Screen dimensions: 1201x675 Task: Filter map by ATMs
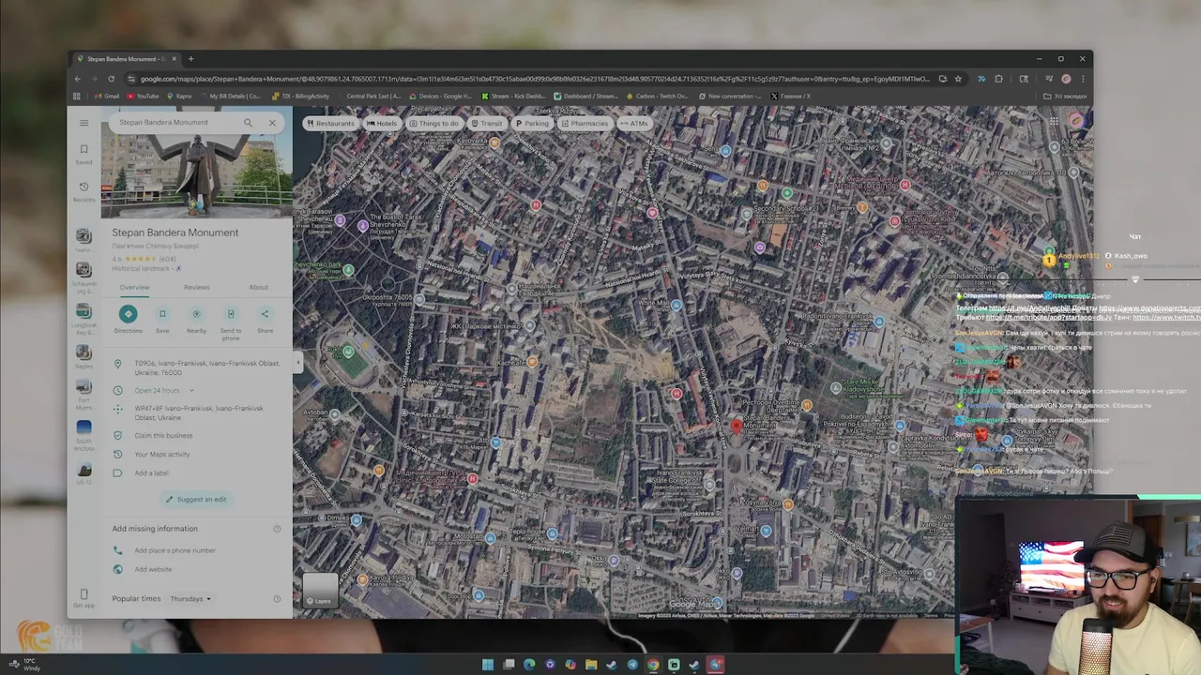(x=634, y=123)
